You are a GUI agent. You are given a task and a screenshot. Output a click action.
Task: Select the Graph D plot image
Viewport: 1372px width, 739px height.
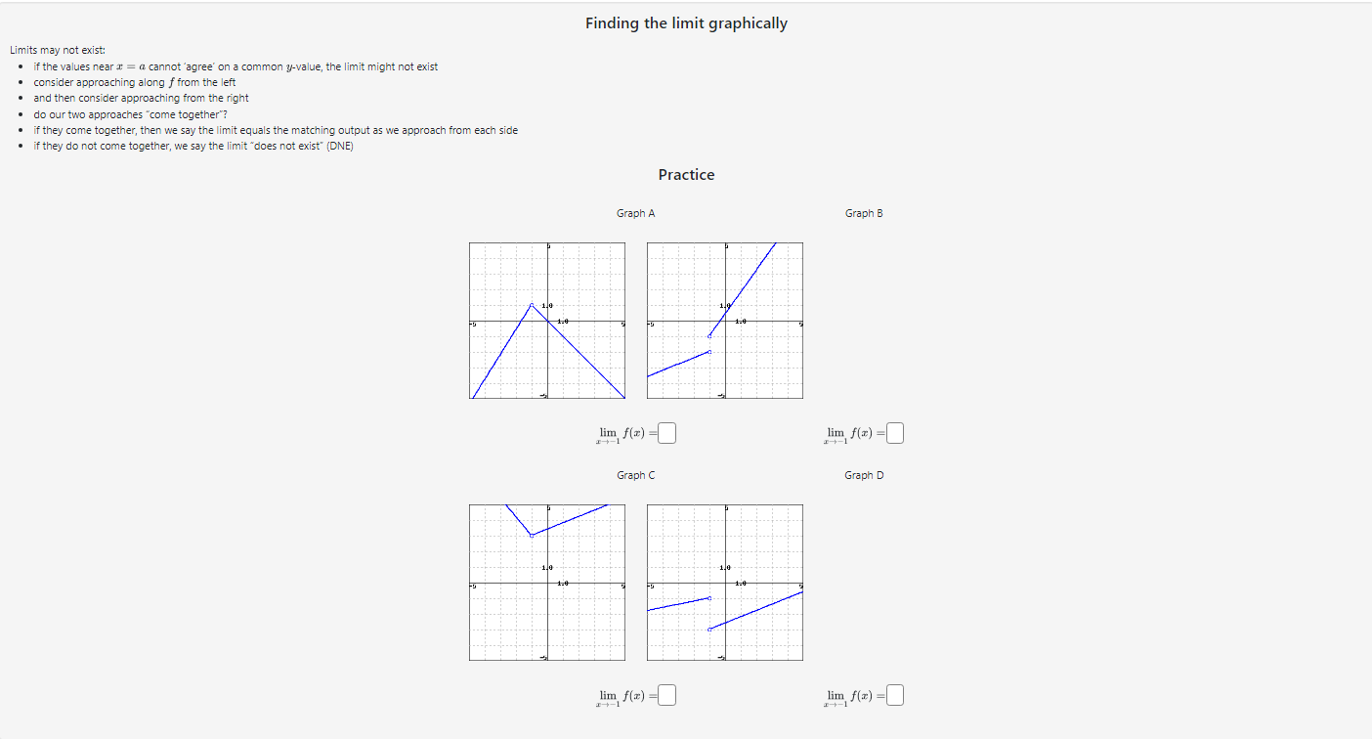point(724,583)
